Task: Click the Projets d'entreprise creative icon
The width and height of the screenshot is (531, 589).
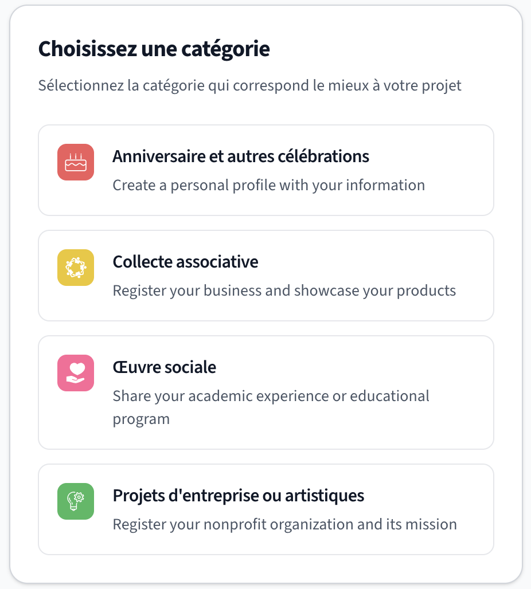Action: [x=75, y=501]
